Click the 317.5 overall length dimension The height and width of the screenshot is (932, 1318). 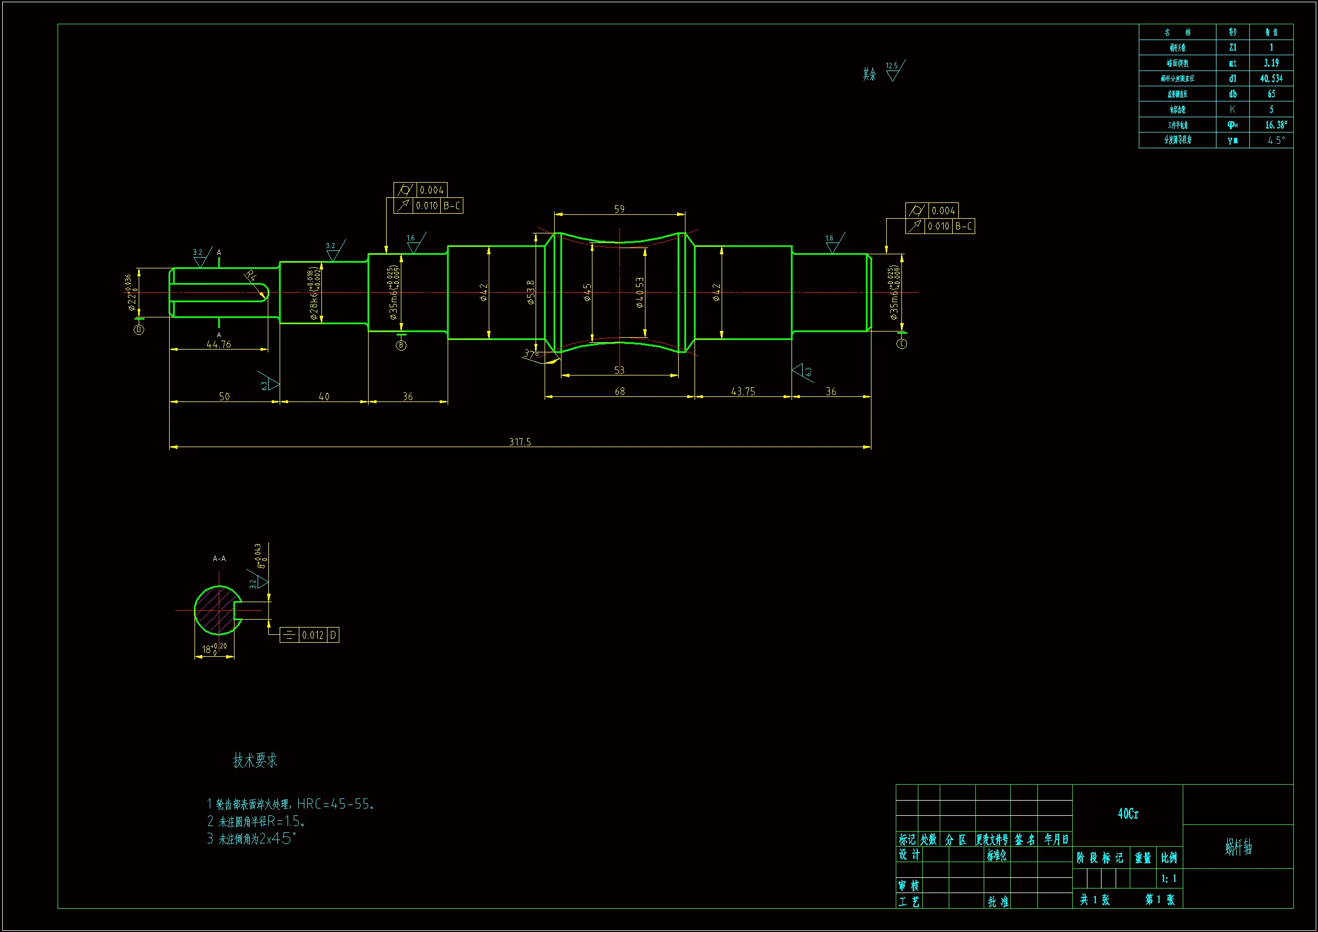pos(520,441)
